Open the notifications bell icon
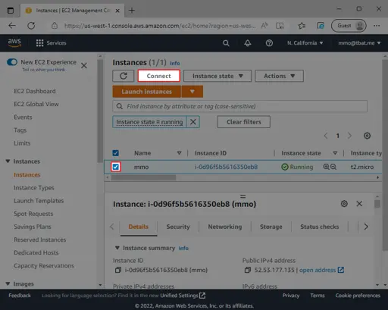 pos(248,43)
